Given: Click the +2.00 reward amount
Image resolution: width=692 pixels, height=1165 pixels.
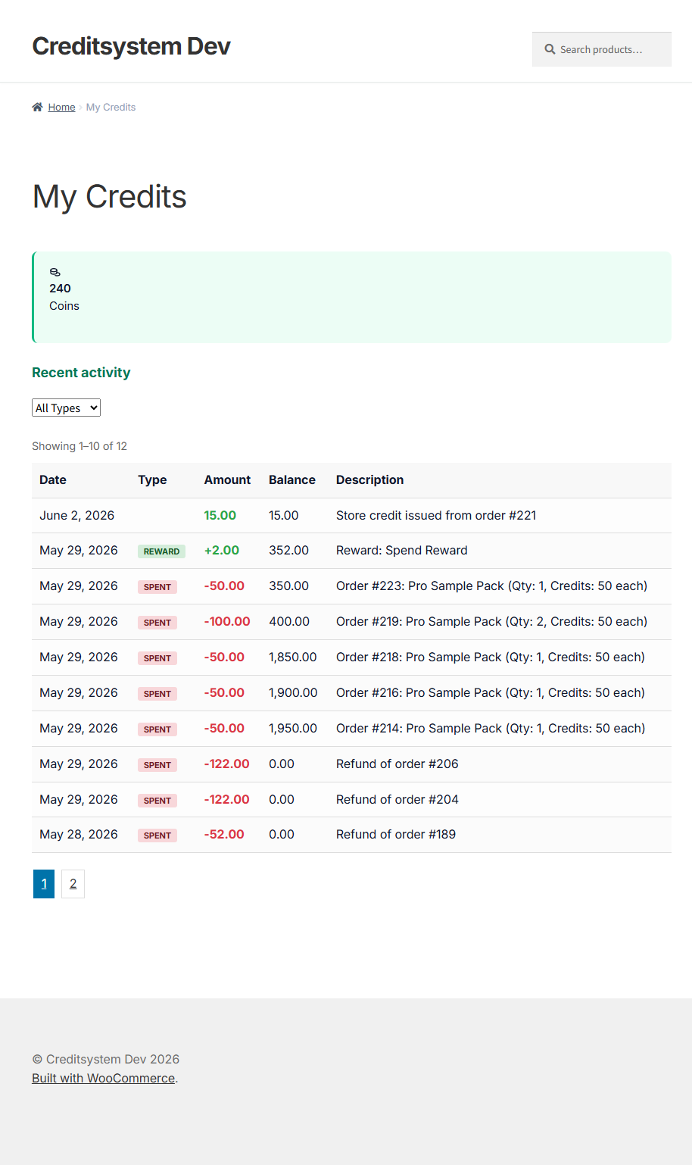Looking at the screenshot, I should click(221, 550).
